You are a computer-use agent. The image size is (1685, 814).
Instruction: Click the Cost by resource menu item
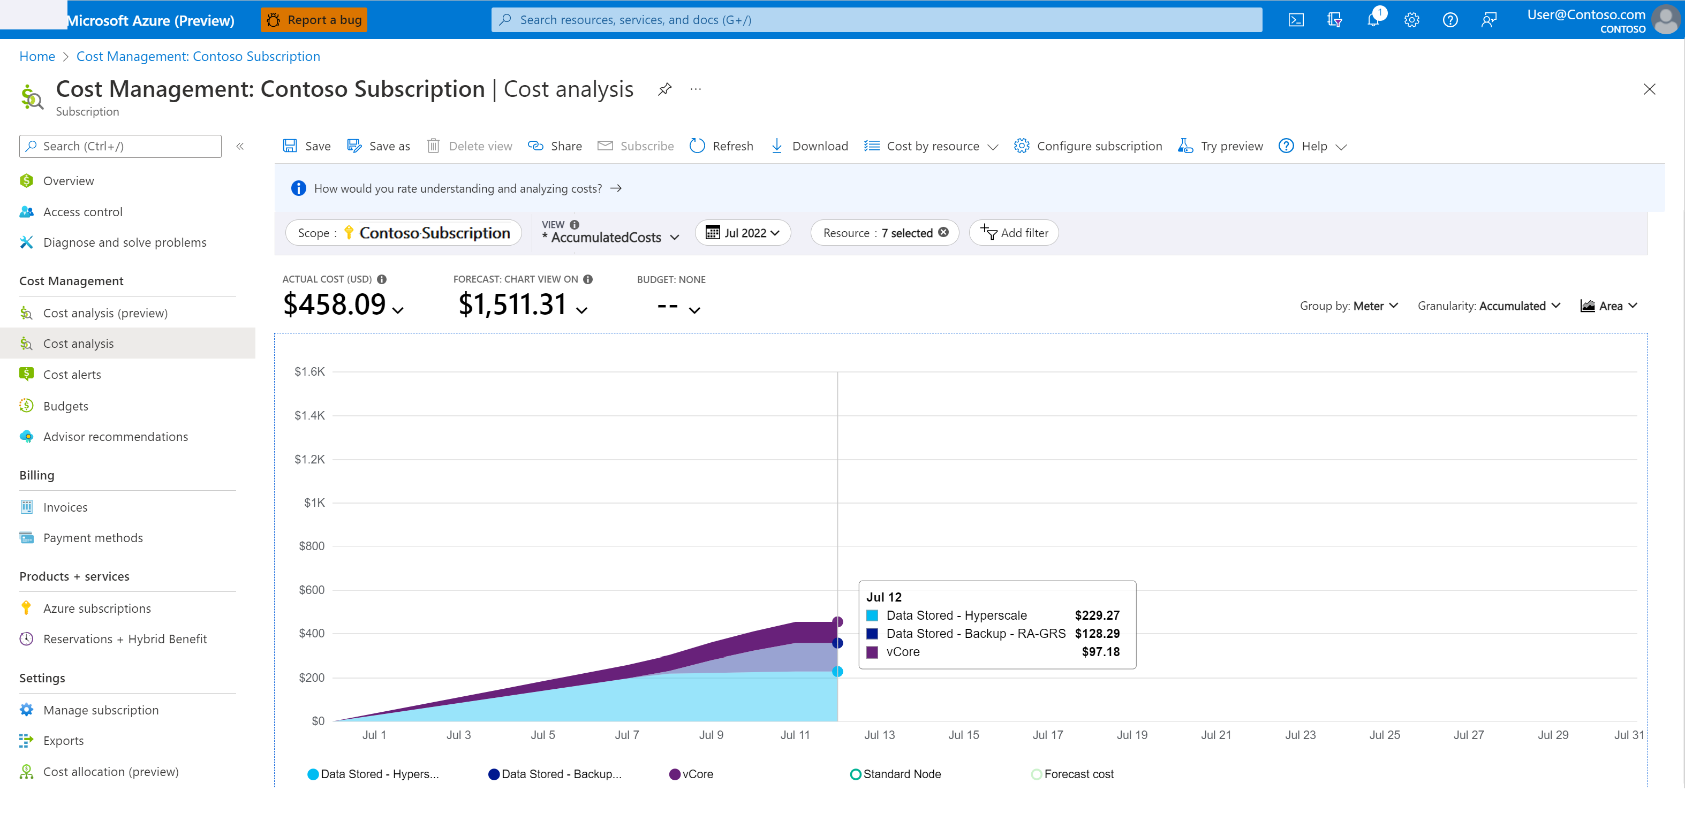[x=932, y=145]
